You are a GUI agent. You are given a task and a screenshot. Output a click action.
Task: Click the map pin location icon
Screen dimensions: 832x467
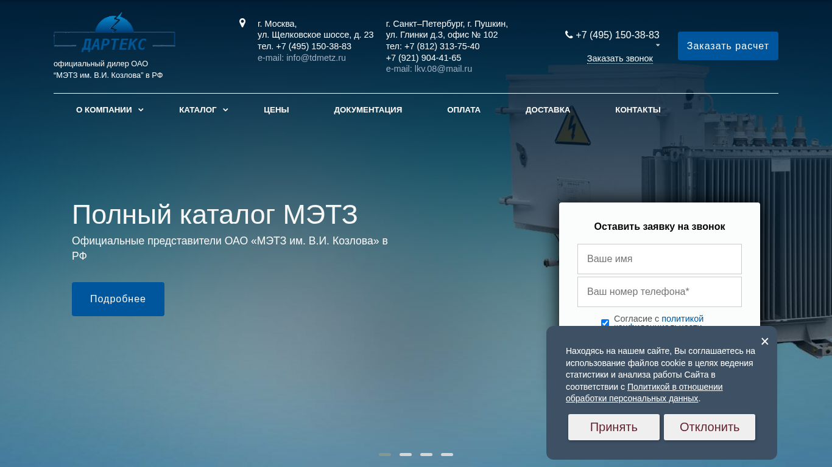242,23
